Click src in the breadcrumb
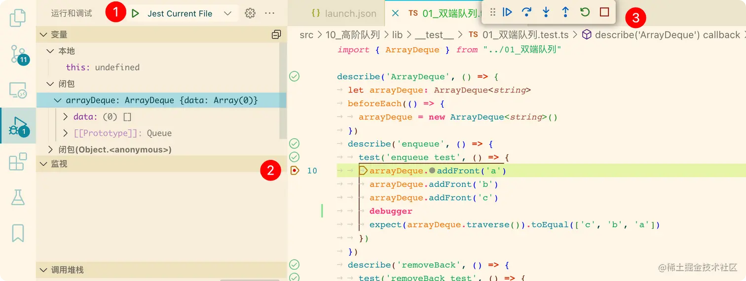746x281 pixels. 306,35
